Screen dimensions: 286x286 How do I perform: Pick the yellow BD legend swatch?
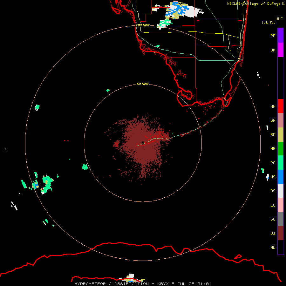[x=281, y=135]
